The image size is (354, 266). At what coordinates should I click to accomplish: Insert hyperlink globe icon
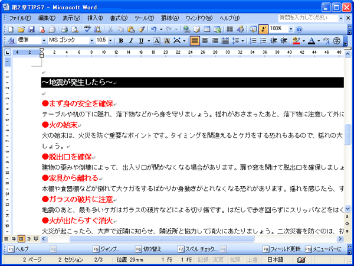click(x=186, y=29)
